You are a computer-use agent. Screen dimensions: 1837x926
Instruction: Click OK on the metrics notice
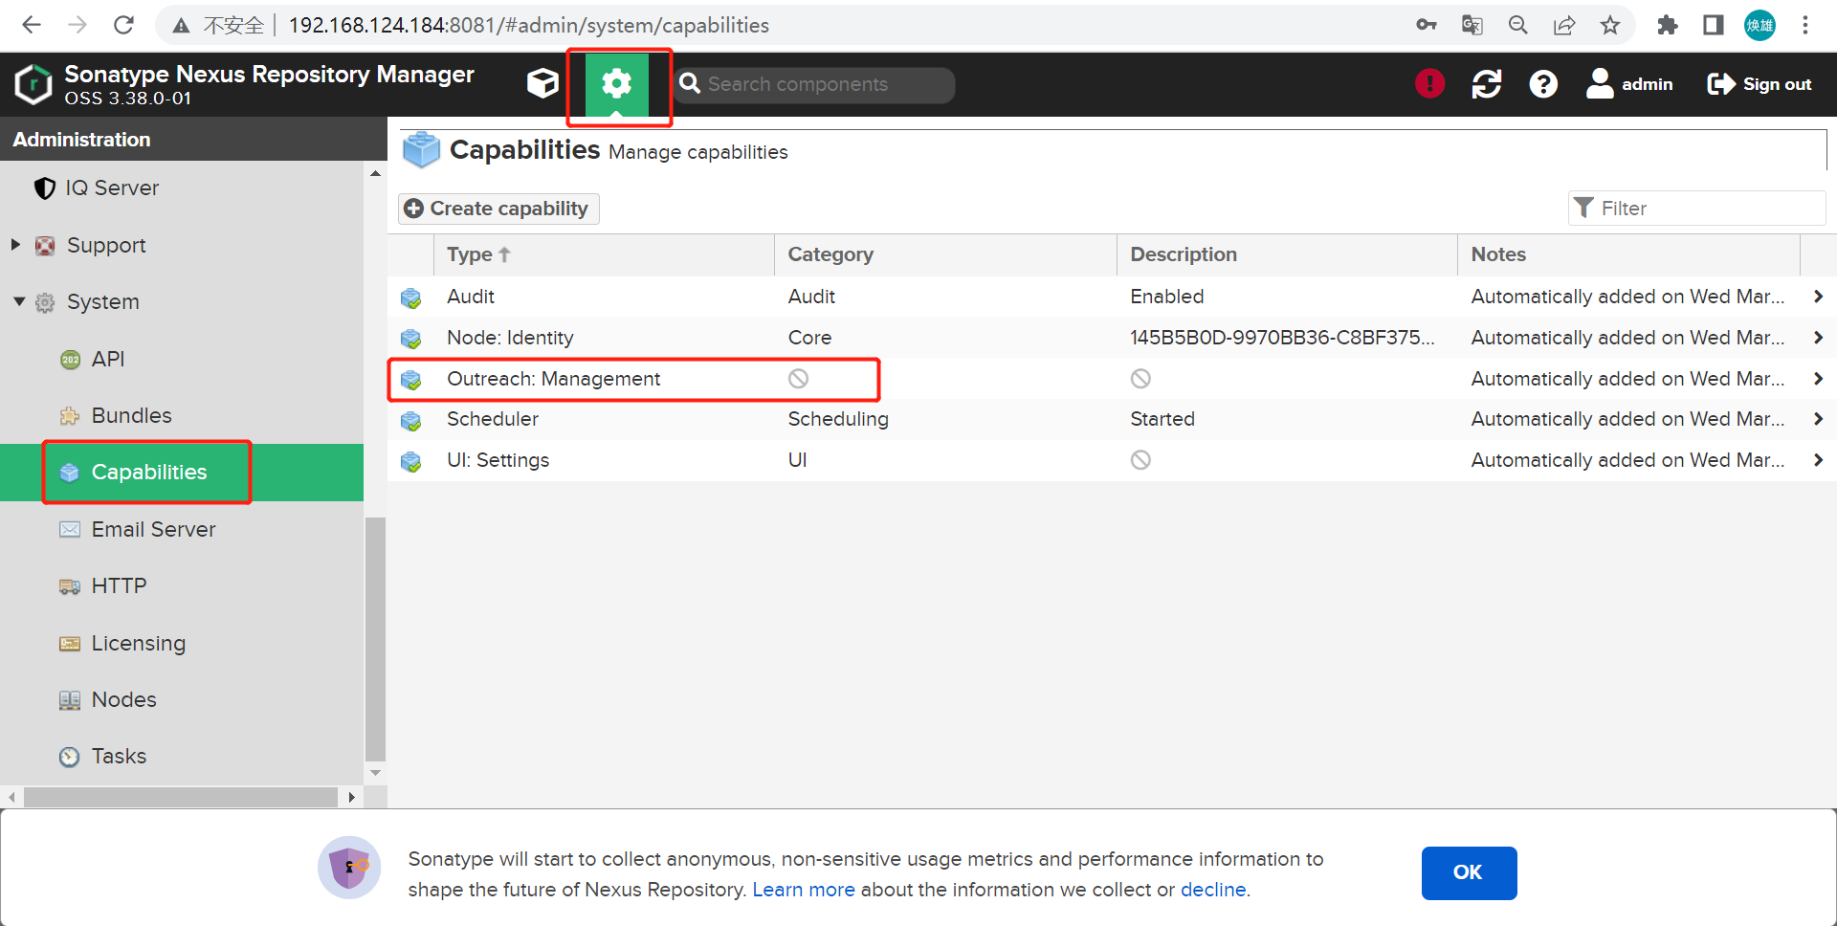tap(1469, 872)
